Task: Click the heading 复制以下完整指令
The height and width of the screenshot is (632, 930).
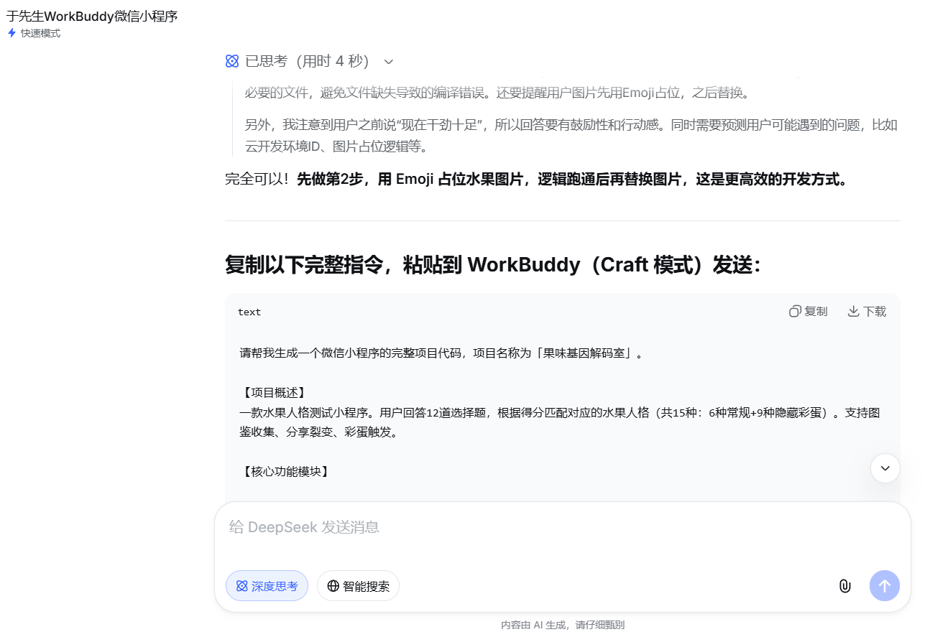Action: (x=493, y=264)
